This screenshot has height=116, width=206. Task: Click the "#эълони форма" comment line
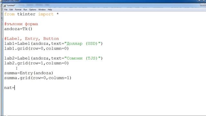(21, 24)
